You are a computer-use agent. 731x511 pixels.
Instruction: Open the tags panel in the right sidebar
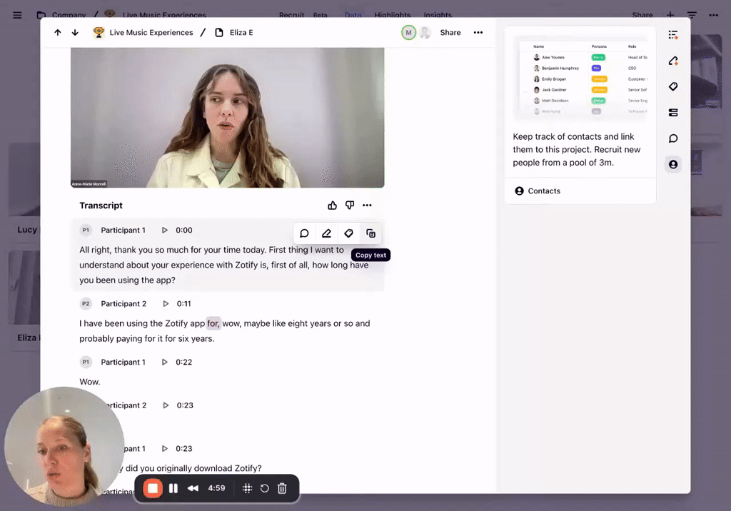(x=672, y=86)
